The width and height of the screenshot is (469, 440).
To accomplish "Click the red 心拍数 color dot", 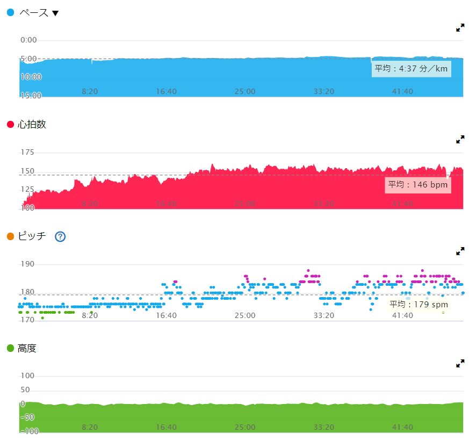I will (x=10, y=125).
